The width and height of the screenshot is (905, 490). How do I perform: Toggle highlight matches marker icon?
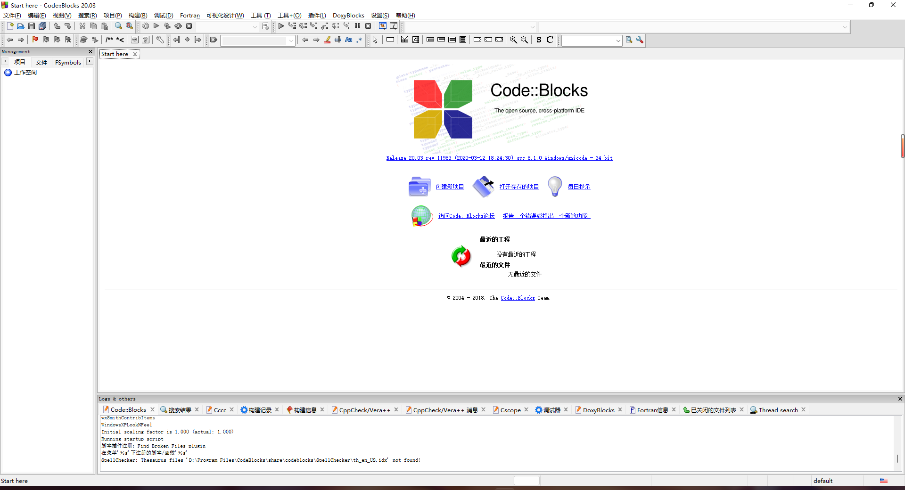pyautogui.click(x=327, y=40)
